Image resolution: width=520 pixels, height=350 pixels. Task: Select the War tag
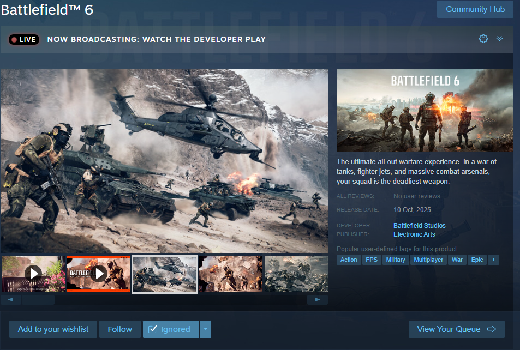tap(457, 260)
